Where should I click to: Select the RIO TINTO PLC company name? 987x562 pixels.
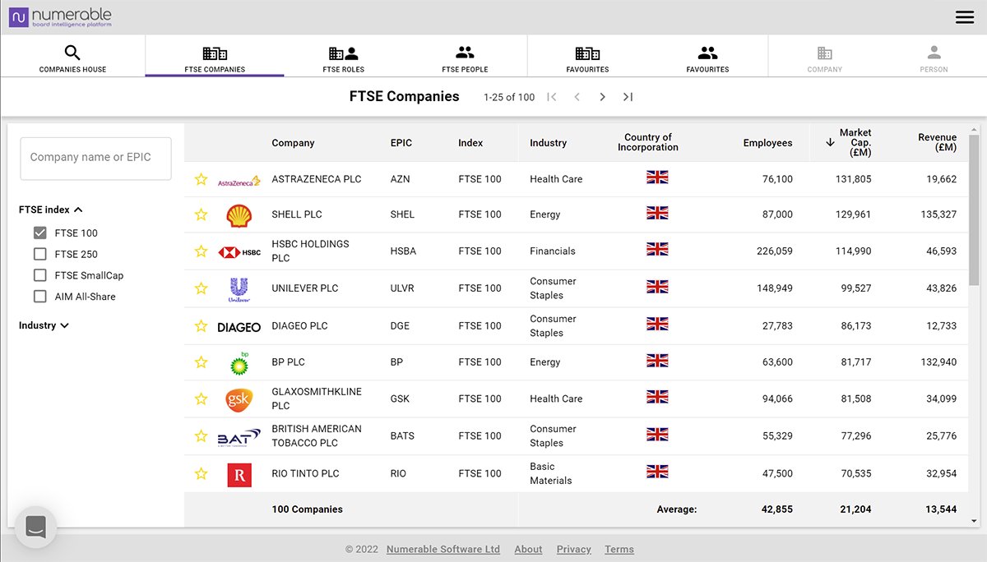point(305,473)
